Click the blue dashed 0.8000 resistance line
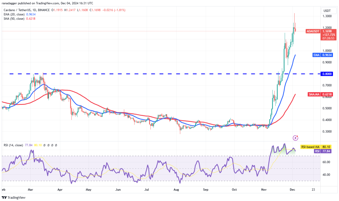 point(152,74)
